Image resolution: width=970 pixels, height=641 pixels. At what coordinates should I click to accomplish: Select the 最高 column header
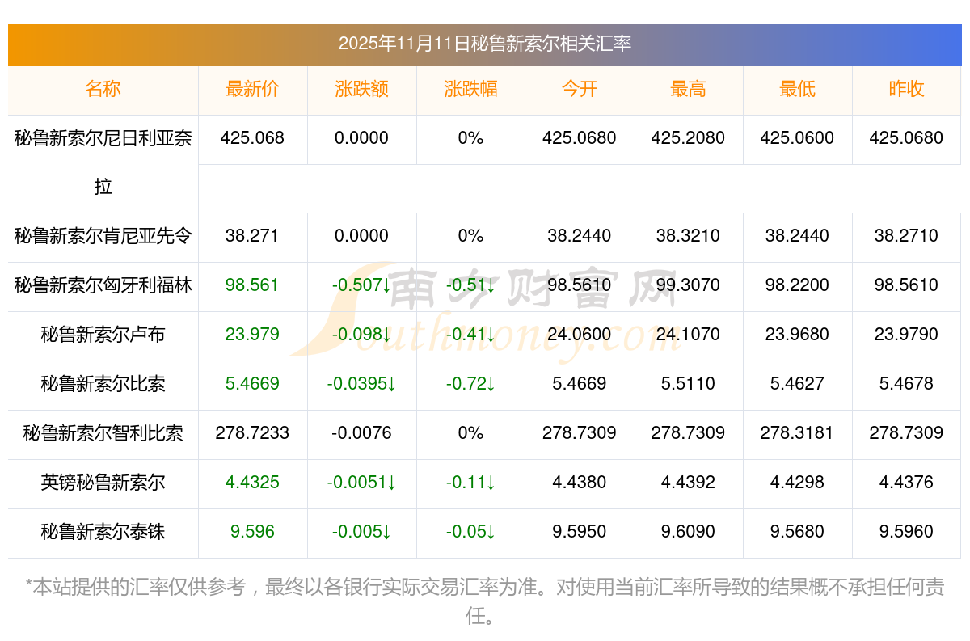pyautogui.click(x=688, y=90)
